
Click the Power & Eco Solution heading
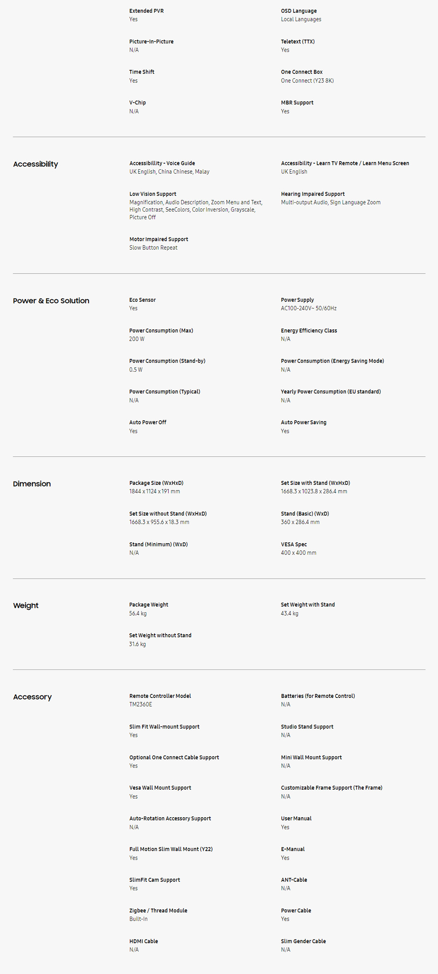(51, 301)
